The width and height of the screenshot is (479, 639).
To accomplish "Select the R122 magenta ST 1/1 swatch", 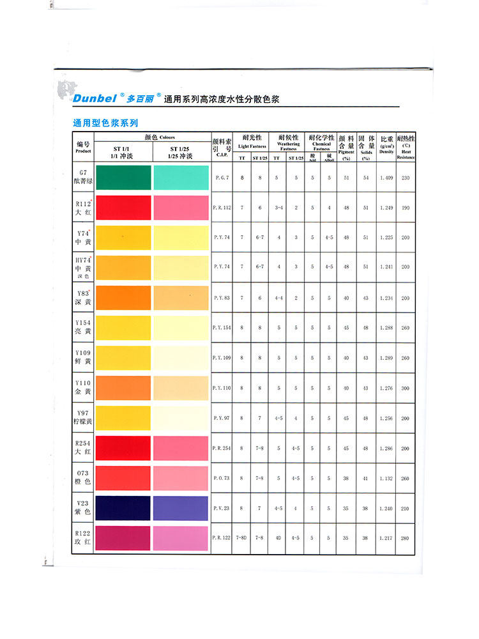I will (123, 538).
